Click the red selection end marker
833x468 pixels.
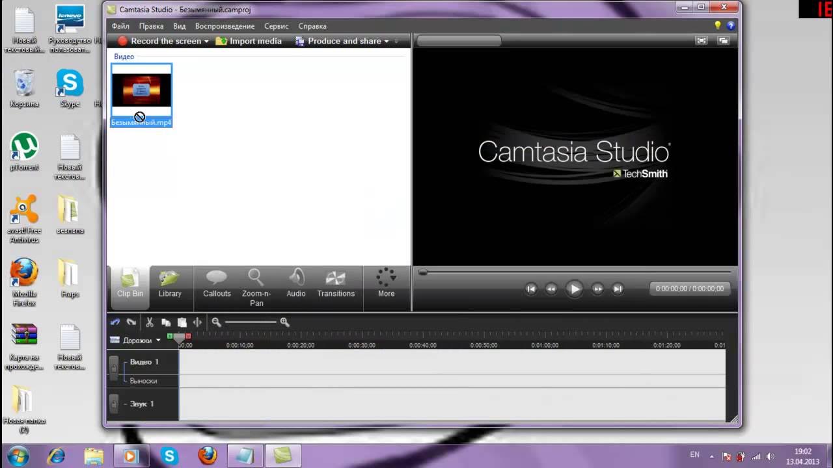(x=188, y=336)
